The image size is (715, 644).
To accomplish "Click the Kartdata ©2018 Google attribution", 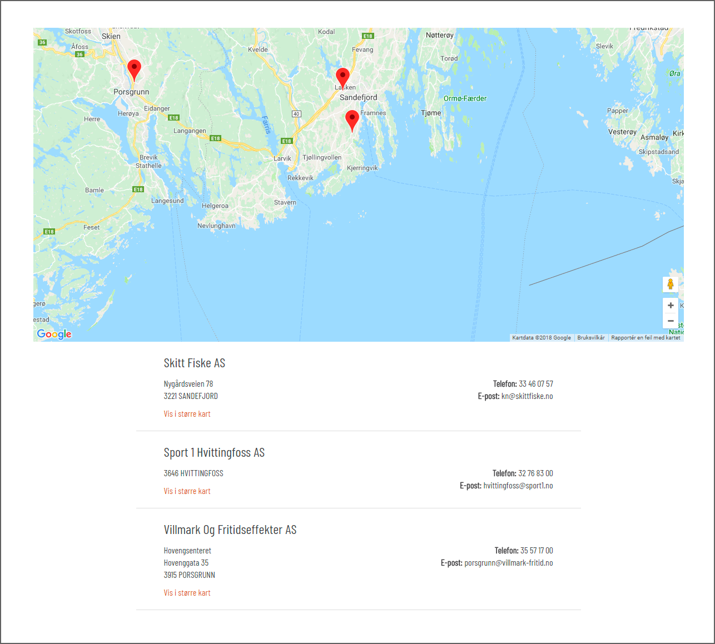I will [x=542, y=338].
